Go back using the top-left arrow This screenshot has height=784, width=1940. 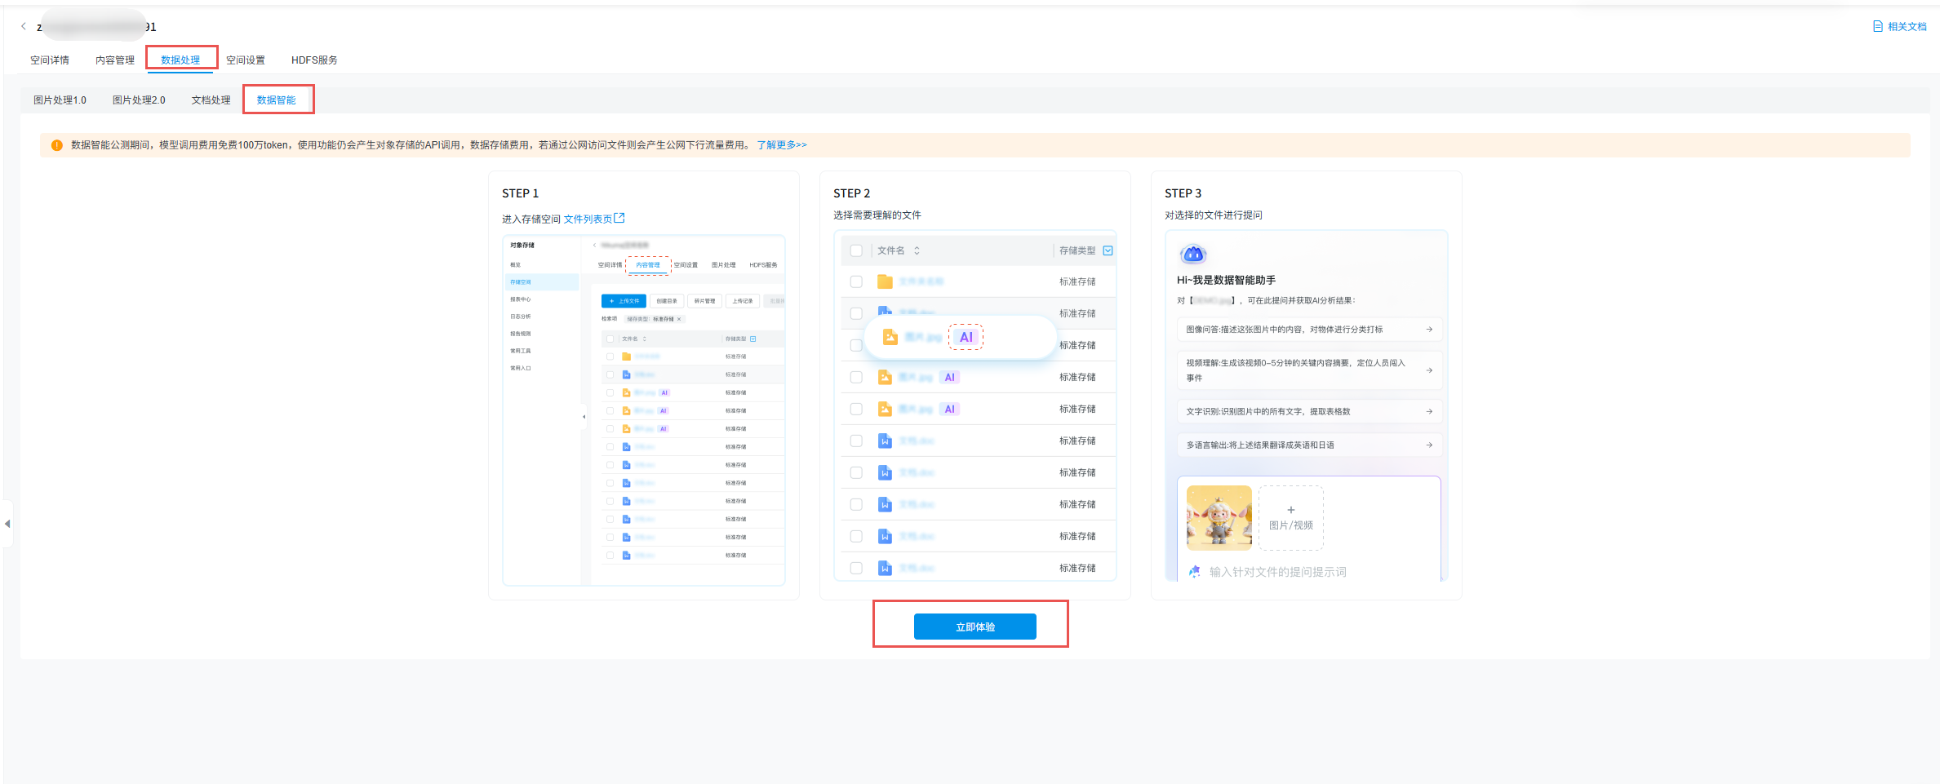pyautogui.click(x=24, y=27)
